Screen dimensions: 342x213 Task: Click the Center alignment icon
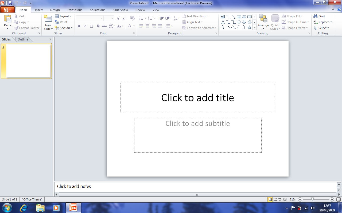point(147,26)
